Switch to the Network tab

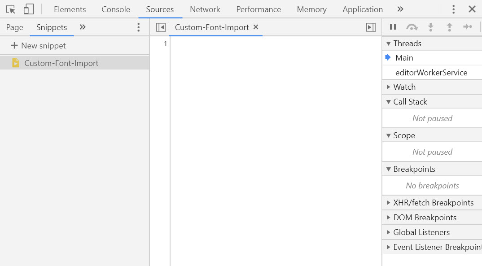point(205,9)
